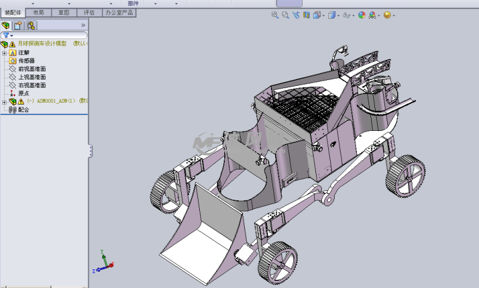
Task: Click the Zoom to Fit icon
Action: coord(275,15)
